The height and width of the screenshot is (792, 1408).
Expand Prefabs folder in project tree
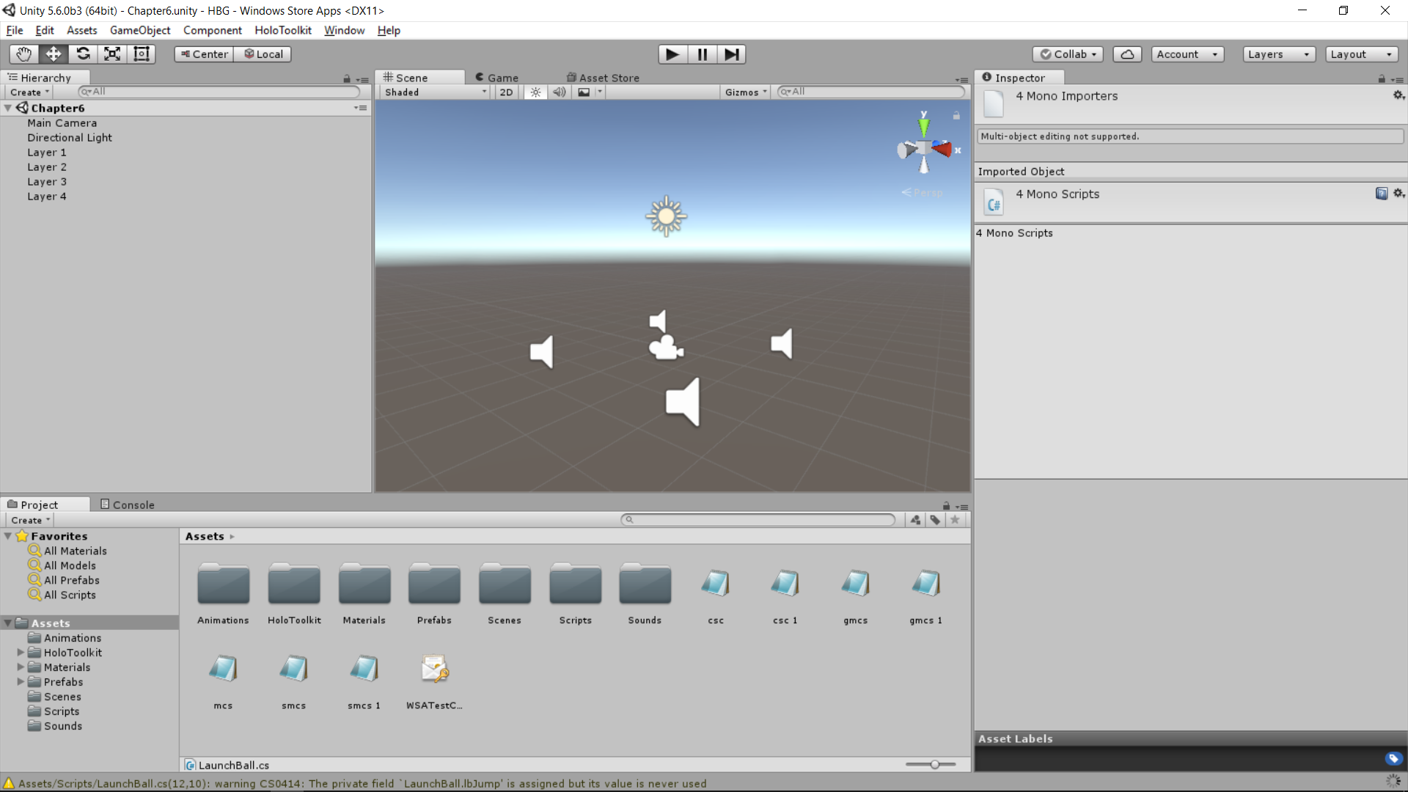pos(21,682)
